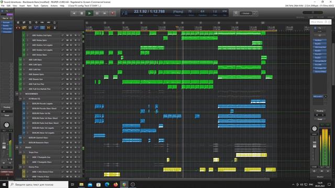Collapse the Trops Proc folder
This screenshot has height=188, width=335.
24,152
